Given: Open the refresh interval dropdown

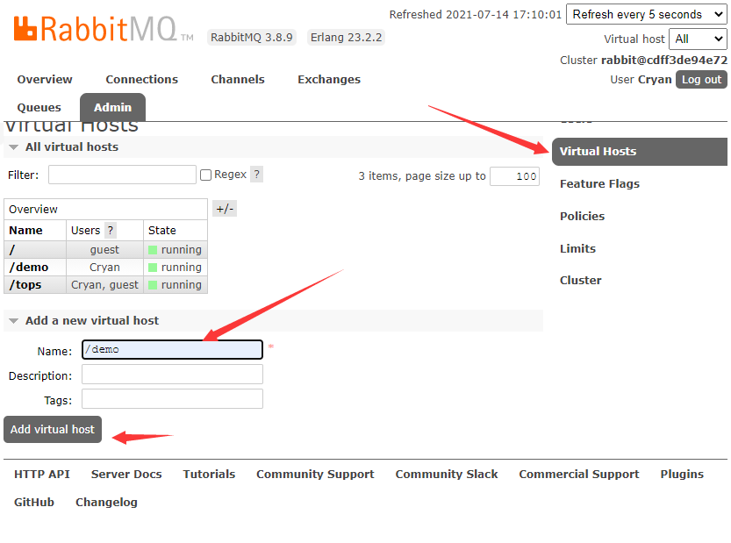Looking at the screenshot, I should tap(646, 14).
